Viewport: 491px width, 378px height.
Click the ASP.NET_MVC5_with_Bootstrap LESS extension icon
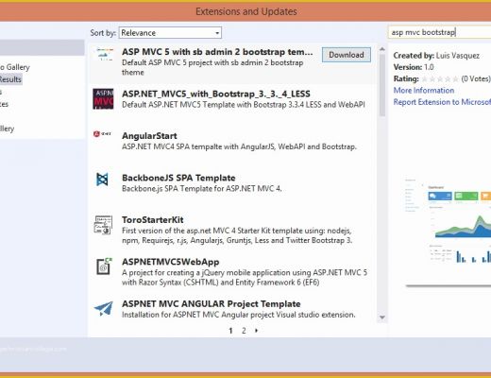coord(103,99)
